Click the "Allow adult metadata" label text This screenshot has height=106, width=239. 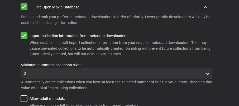[x=47, y=99]
